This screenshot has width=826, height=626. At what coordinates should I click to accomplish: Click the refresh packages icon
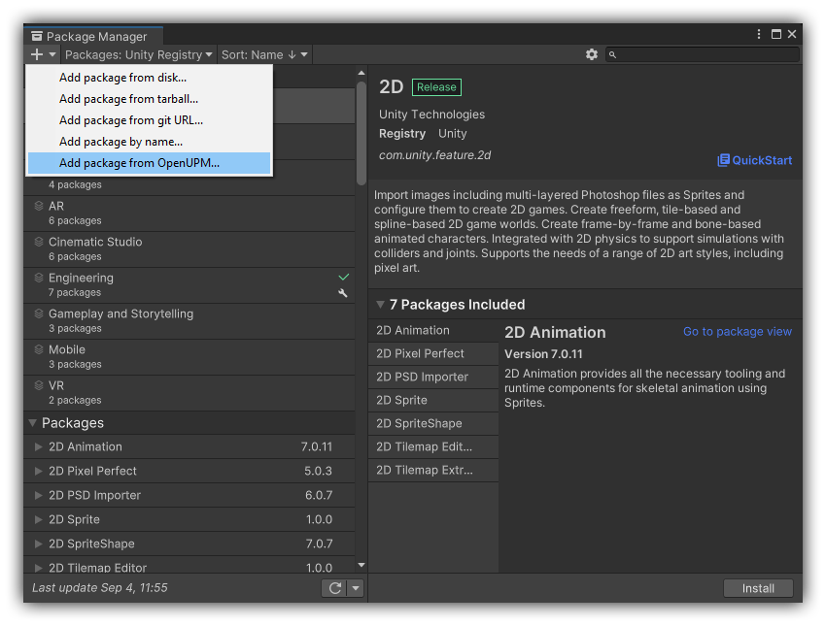pyautogui.click(x=334, y=587)
